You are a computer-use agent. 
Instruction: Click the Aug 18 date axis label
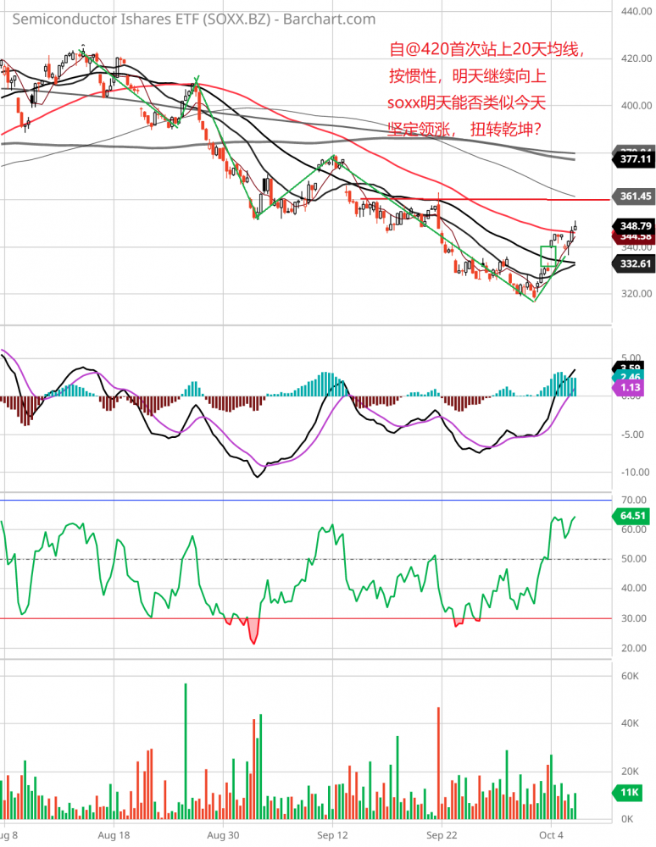(113, 833)
